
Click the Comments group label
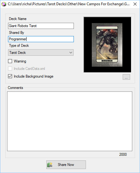pos(15,88)
